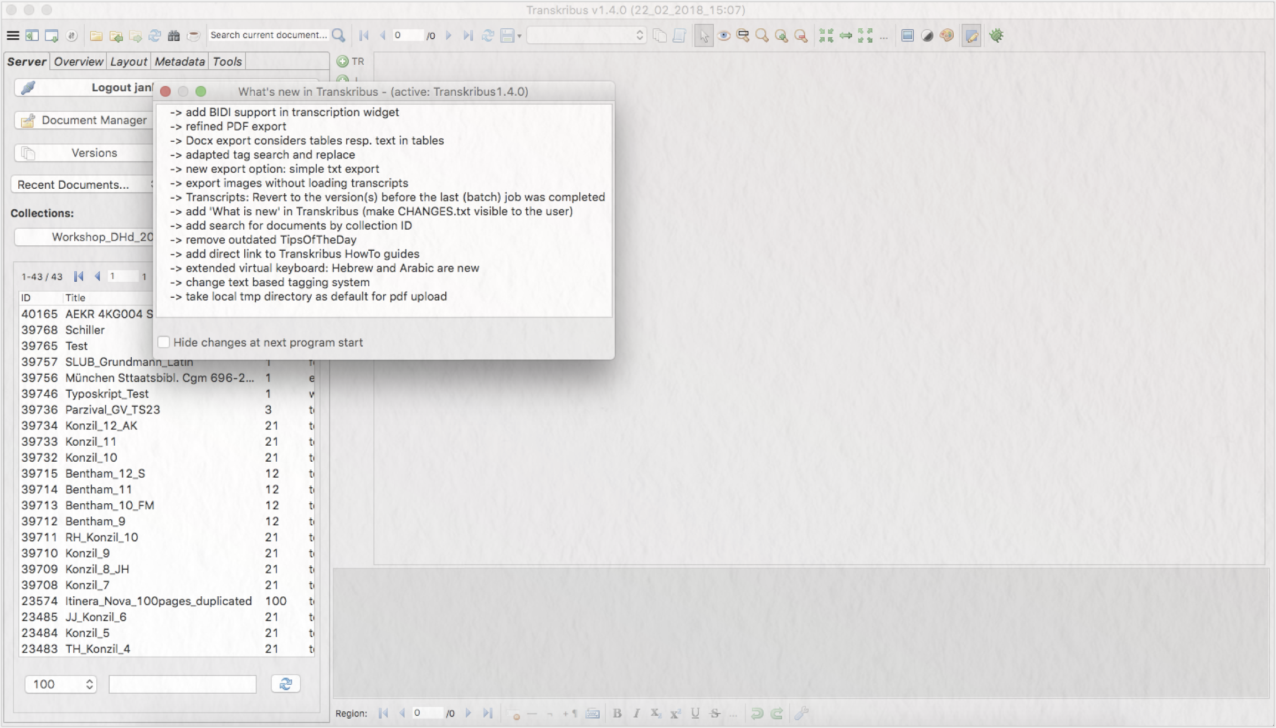Toggle the eye visibility icon in toolbar

point(723,35)
